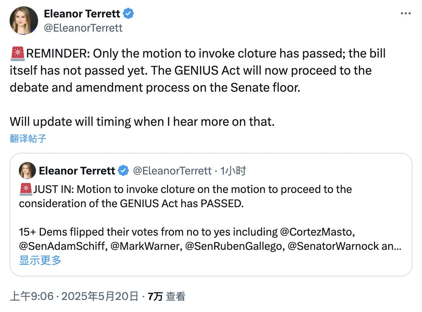The height and width of the screenshot is (312, 422).
Task: Click the @EleanorTerrett handle under main name
Action: (83, 28)
